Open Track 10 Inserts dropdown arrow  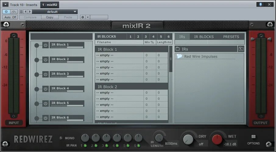tap(5, 5)
